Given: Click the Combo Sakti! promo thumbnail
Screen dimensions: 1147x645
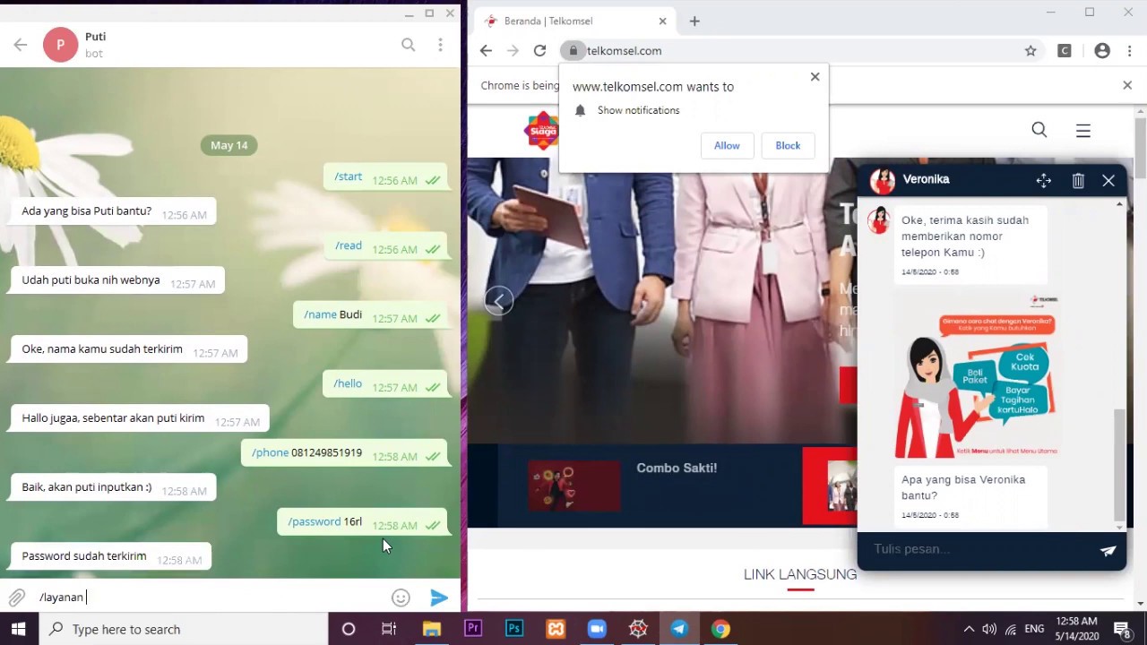Looking at the screenshot, I should (x=574, y=486).
